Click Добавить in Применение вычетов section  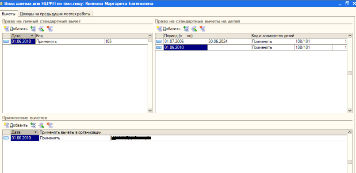(x=16, y=125)
